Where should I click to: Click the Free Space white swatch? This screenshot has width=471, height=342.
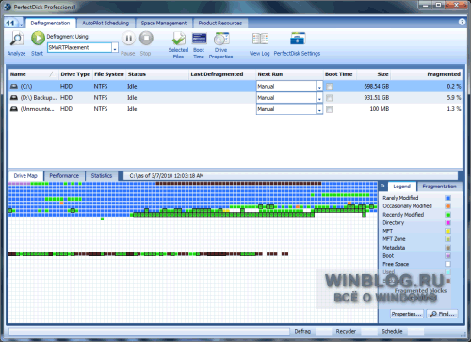pos(448,264)
